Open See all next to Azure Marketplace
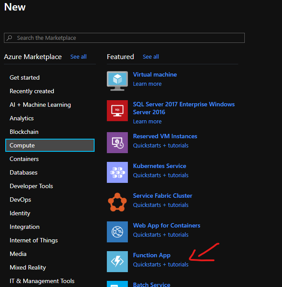Image resolution: width=282 pixels, height=287 pixels. point(78,57)
